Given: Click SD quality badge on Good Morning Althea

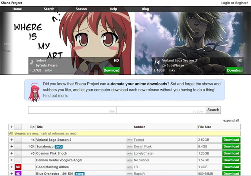Looking at the screenshot, I should (x=18, y=167).
